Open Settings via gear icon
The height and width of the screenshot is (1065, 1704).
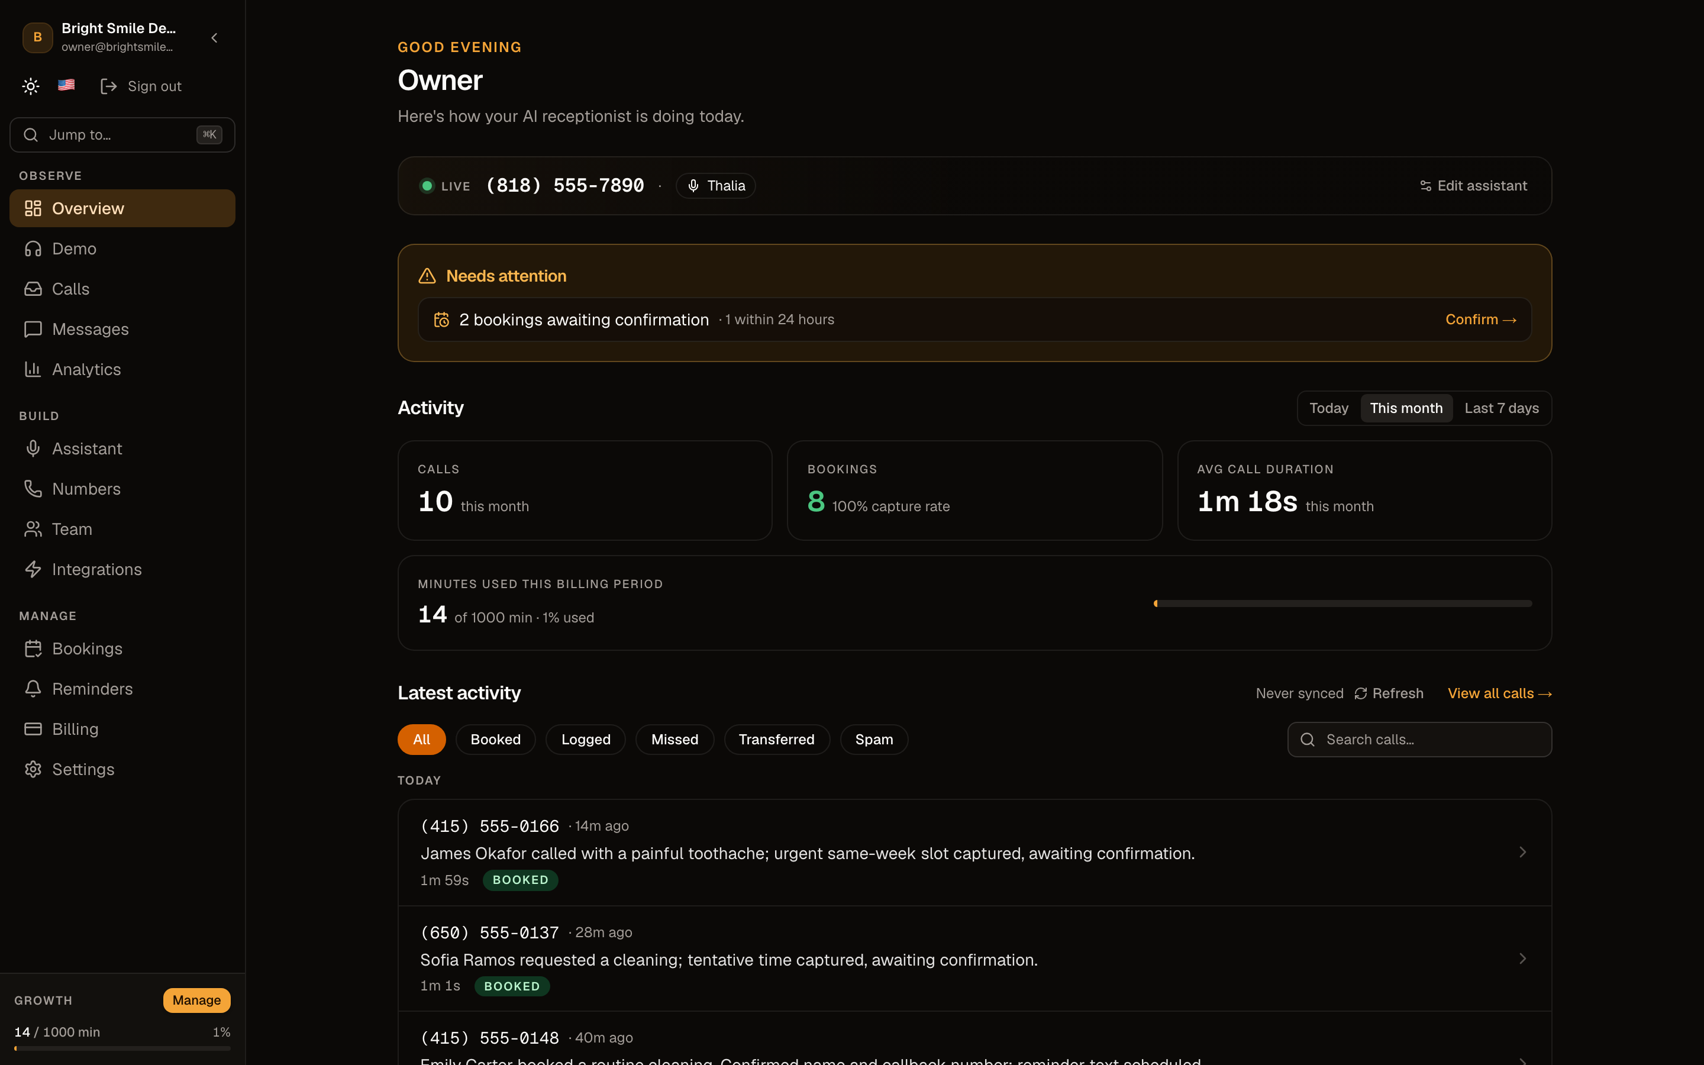click(33, 769)
